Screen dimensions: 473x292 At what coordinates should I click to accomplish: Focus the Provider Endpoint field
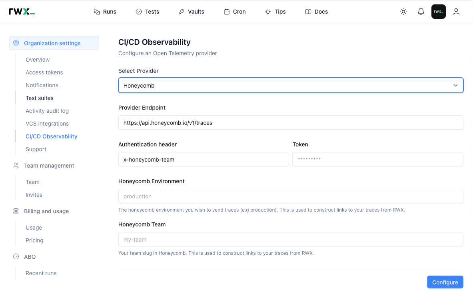point(291,123)
